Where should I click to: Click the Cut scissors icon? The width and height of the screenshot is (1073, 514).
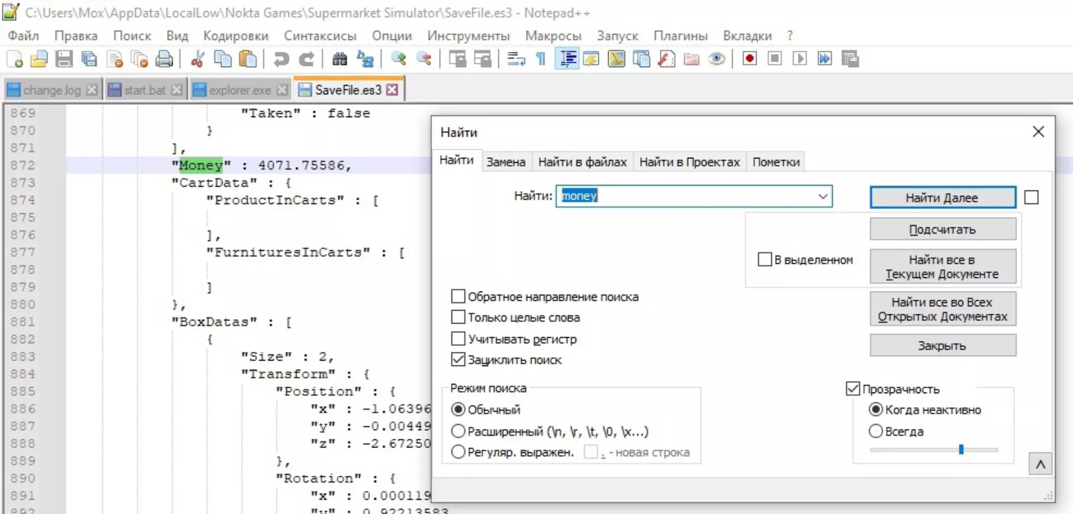[x=197, y=59]
